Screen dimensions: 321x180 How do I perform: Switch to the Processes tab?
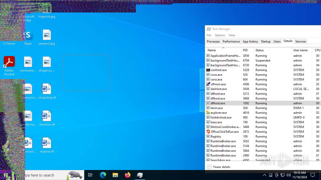tap(213, 41)
